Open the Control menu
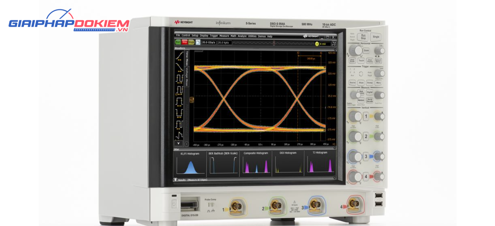Screen dimensions: 495x226 (x=186, y=35)
